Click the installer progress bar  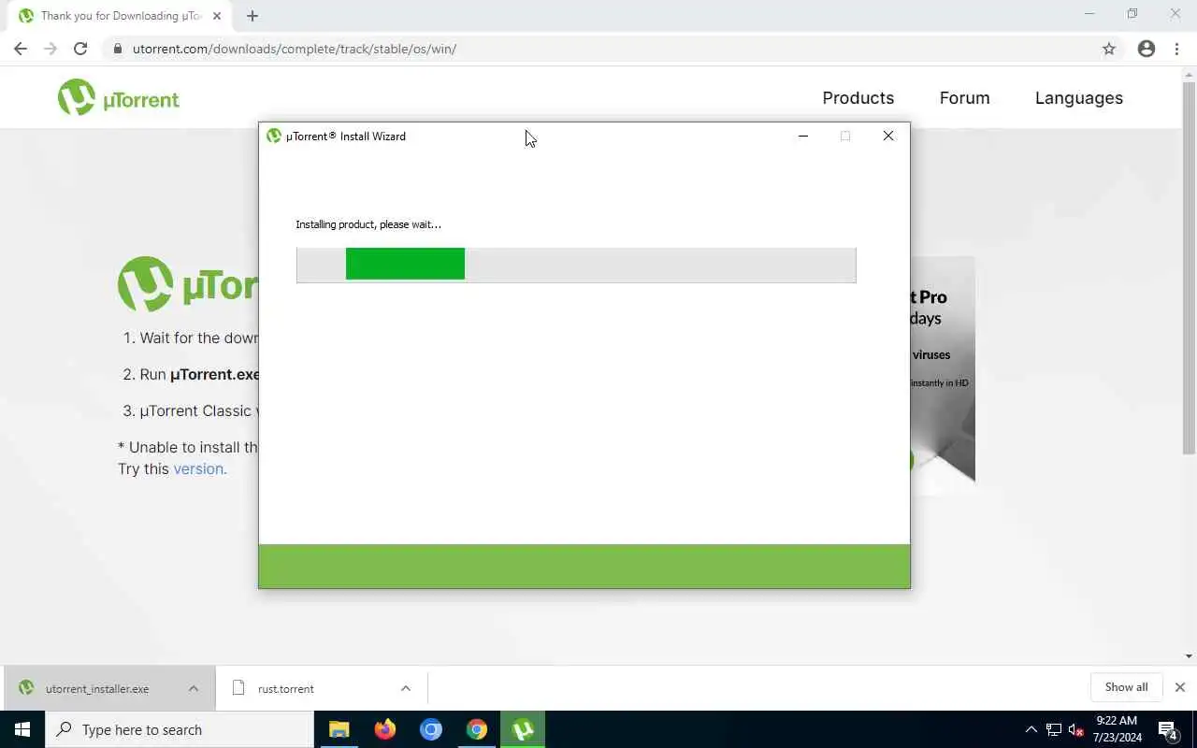coord(576,265)
